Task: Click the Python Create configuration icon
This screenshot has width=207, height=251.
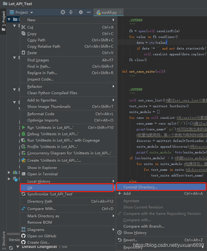Action: [x=23, y=160]
